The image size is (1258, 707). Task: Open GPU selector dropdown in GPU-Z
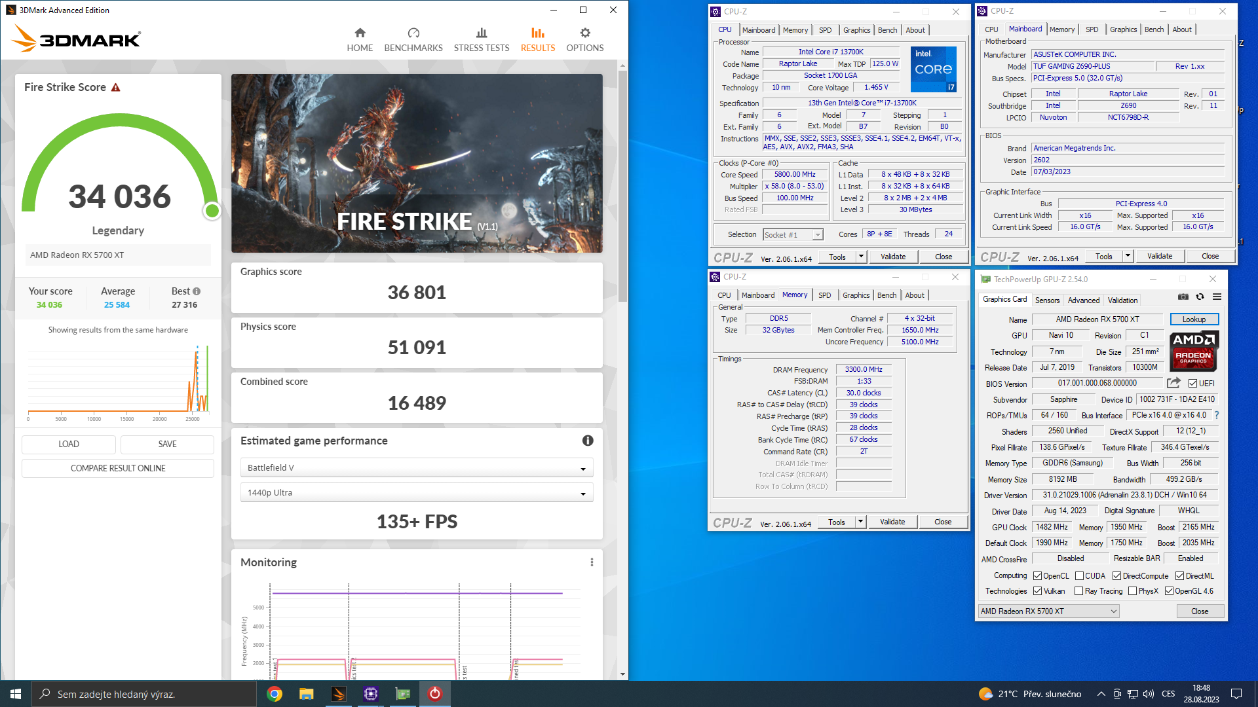1048,611
